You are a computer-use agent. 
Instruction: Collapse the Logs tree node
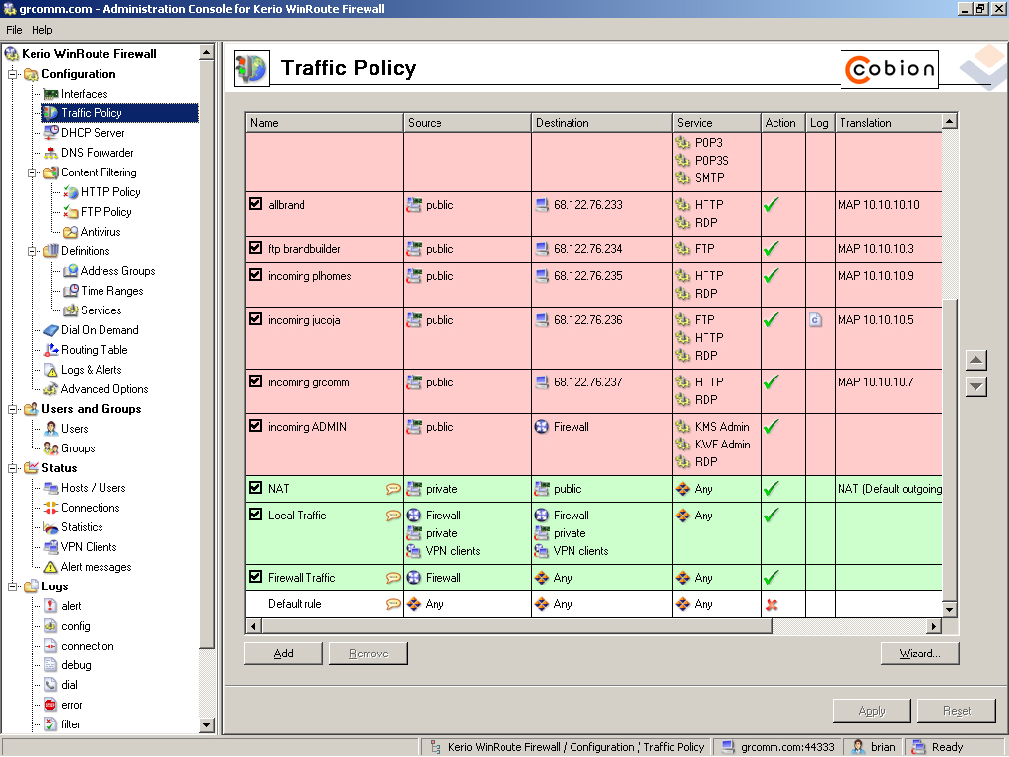coord(12,587)
